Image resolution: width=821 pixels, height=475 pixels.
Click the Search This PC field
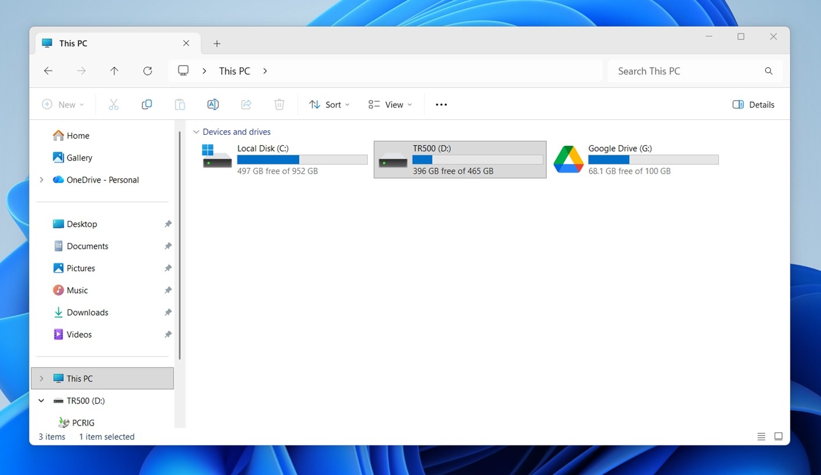(x=695, y=71)
